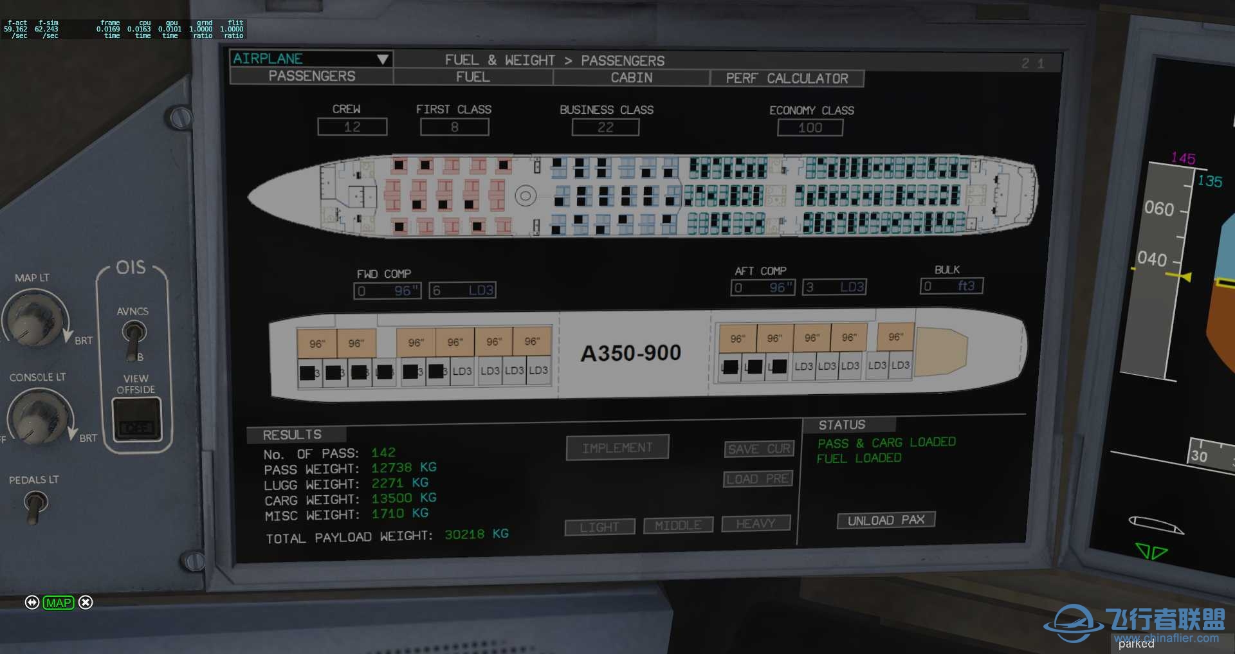
Task: Click the A350-900 label in cargo diagram
Action: pos(630,353)
